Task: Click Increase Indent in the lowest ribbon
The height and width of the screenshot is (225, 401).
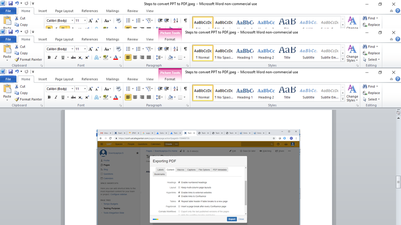Action: [167, 89]
